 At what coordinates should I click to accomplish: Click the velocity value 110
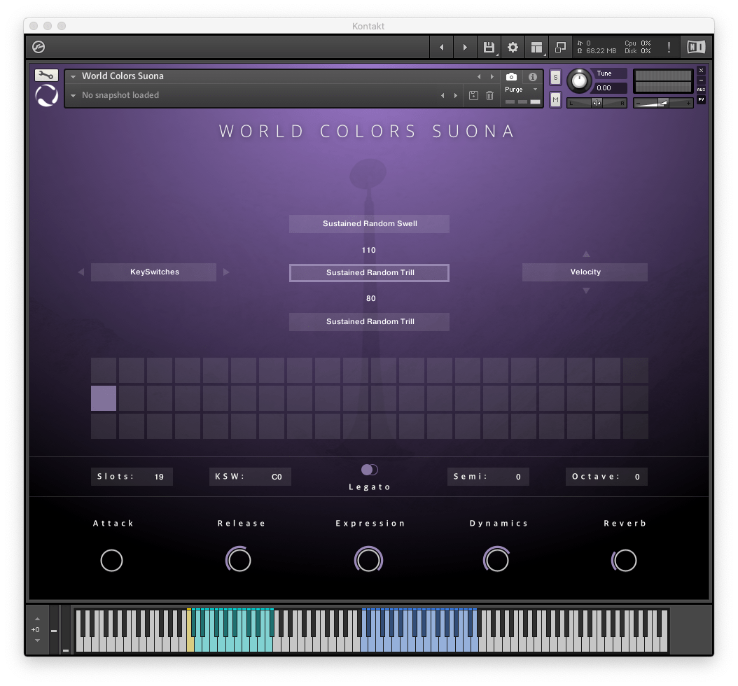click(x=369, y=251)
